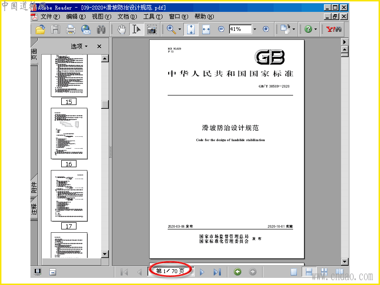Click the Yahoo toolbar icon
This screenshot has width=380, height=285.
(334, 29)
